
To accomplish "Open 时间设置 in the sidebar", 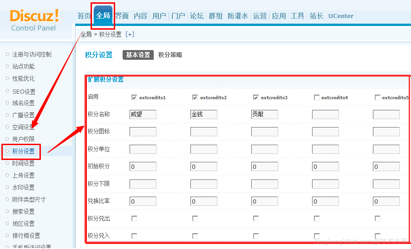I will (23, 163).
